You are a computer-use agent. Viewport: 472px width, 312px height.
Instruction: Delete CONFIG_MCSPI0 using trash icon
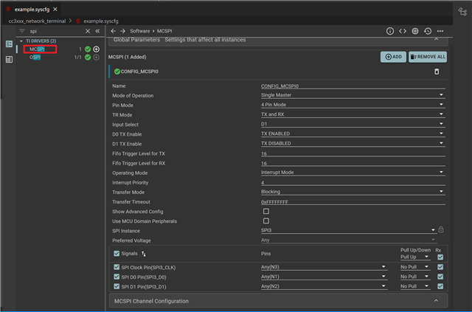coord(437,72)
